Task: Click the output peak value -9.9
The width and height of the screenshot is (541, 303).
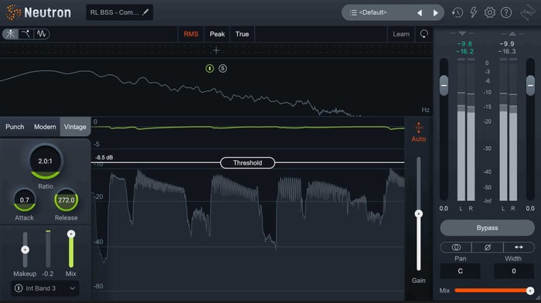Action: pyautogui.click(x=507, y=44)
